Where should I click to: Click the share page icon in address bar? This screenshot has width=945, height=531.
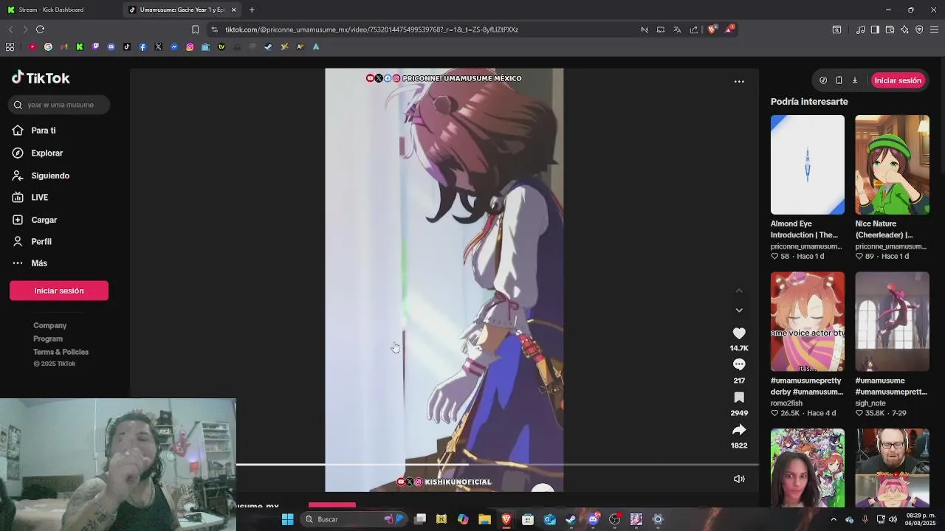pos(694,29)
